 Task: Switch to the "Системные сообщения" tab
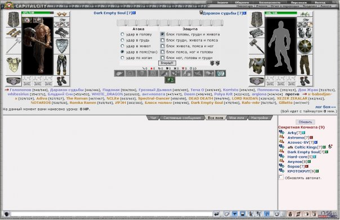click(182, 118)
